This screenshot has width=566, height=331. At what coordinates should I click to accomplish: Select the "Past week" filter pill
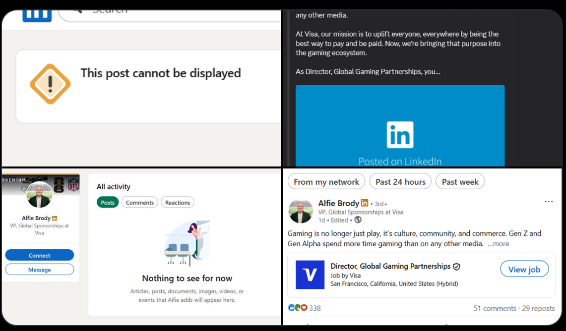pos(460,182)
